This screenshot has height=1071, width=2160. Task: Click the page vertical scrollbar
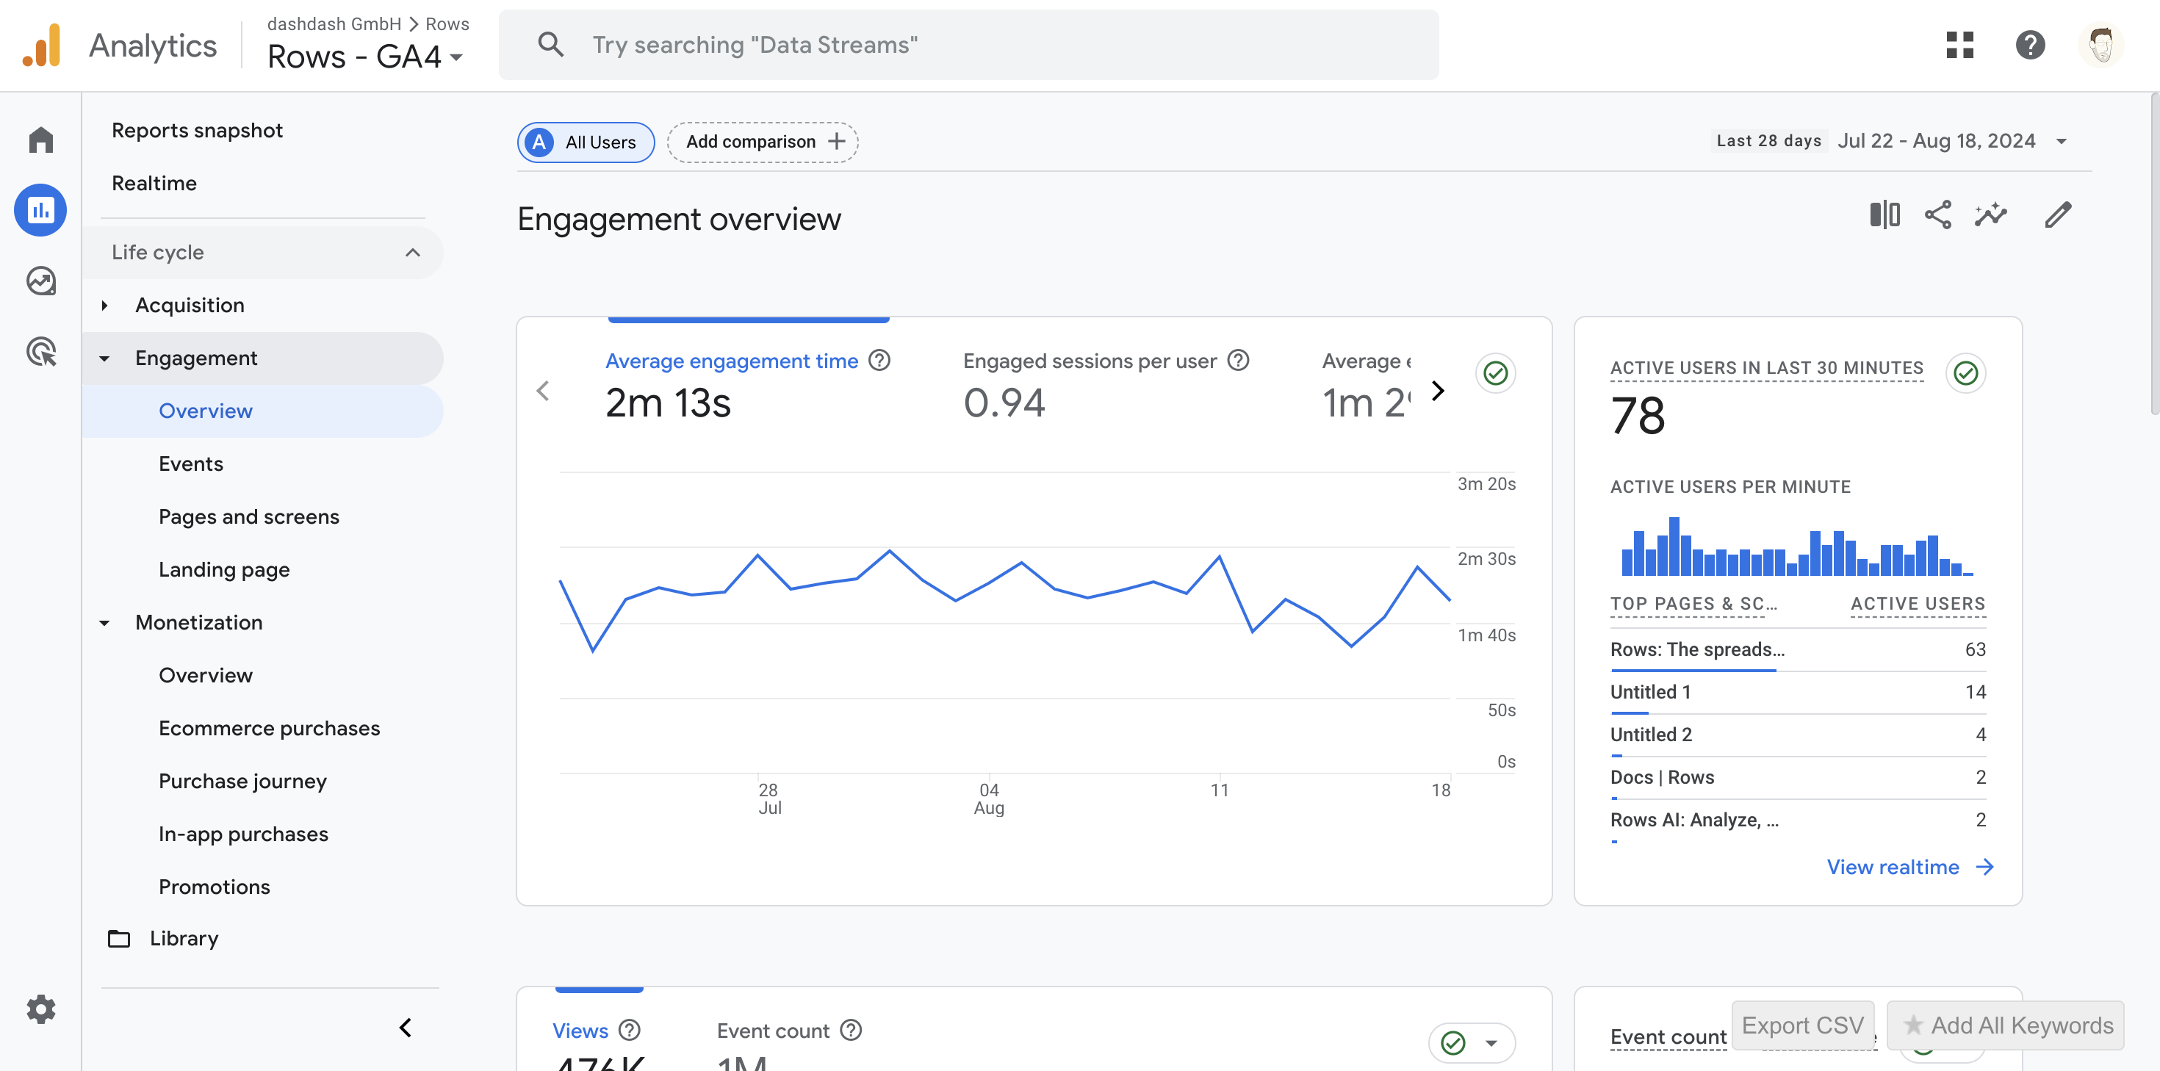click(2153, 253)
